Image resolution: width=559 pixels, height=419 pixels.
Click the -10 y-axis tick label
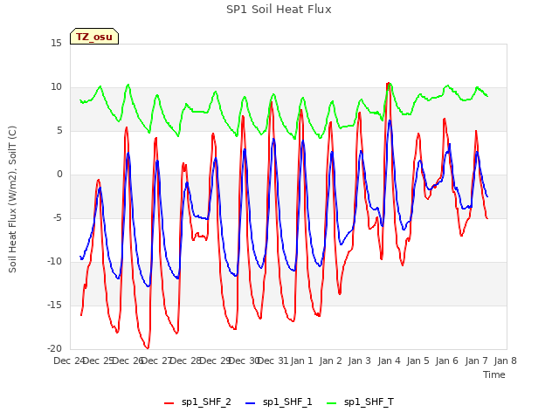tap(54, 262)
